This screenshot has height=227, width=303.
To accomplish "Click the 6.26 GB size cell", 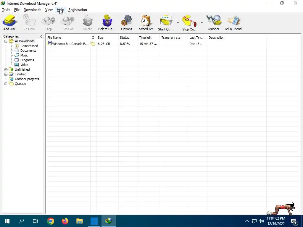I will click(x=104, y=44).
